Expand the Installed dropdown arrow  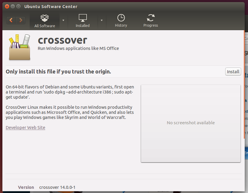pyautogui.click(x=102, y=20)
